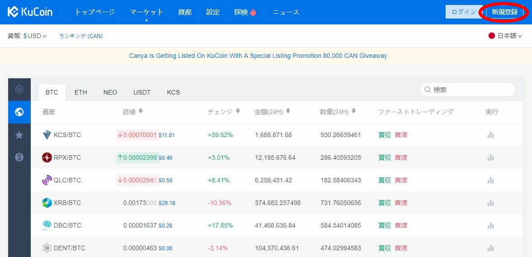Open the chart icon for RPX/BTC
This screenshot has width=532, height=257.
coord(490,157)
